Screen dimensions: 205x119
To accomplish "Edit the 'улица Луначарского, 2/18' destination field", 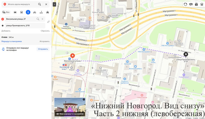I will click(25, 26).
